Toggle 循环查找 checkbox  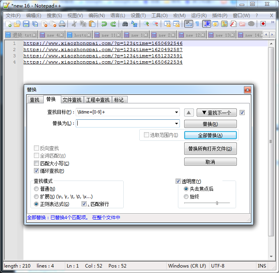click(x=36, y=171)
